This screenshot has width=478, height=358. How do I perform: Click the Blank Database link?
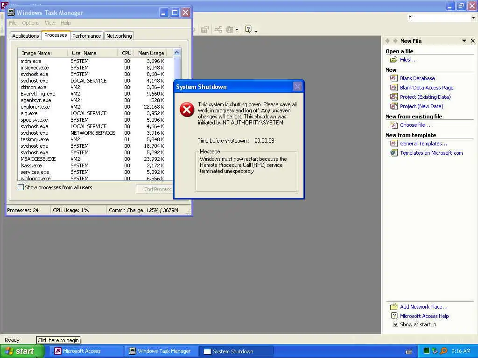417,78
